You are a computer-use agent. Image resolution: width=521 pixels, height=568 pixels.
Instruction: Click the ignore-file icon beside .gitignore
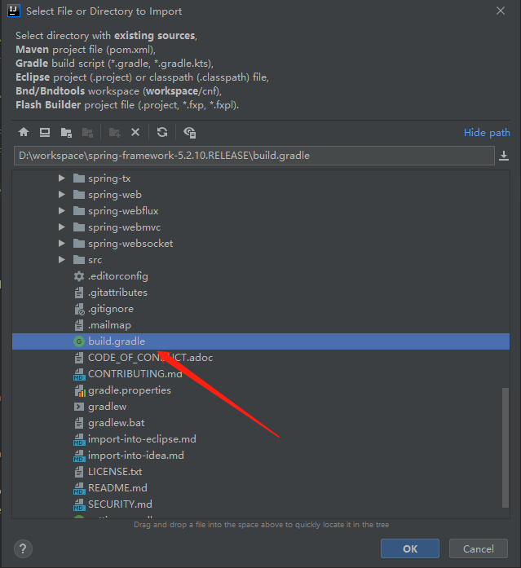pos(79,309)
